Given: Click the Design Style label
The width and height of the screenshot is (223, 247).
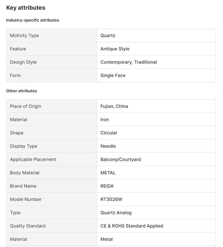Looking at the screenshot, I should (x=23, y=62).
